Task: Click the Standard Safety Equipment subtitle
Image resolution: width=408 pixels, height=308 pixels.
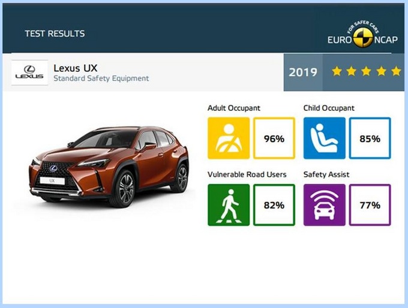Action: (101, 78)
